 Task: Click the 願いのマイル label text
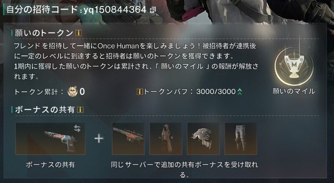pos(294,92)
